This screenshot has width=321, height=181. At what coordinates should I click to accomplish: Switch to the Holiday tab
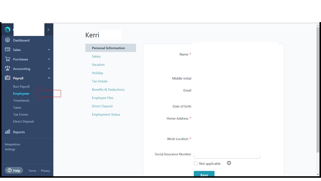tap(97, 73)
